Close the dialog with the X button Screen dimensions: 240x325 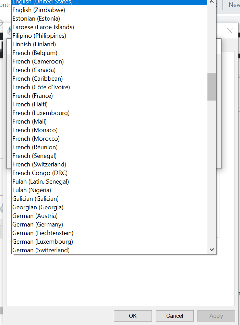click(x=230, y=31)
